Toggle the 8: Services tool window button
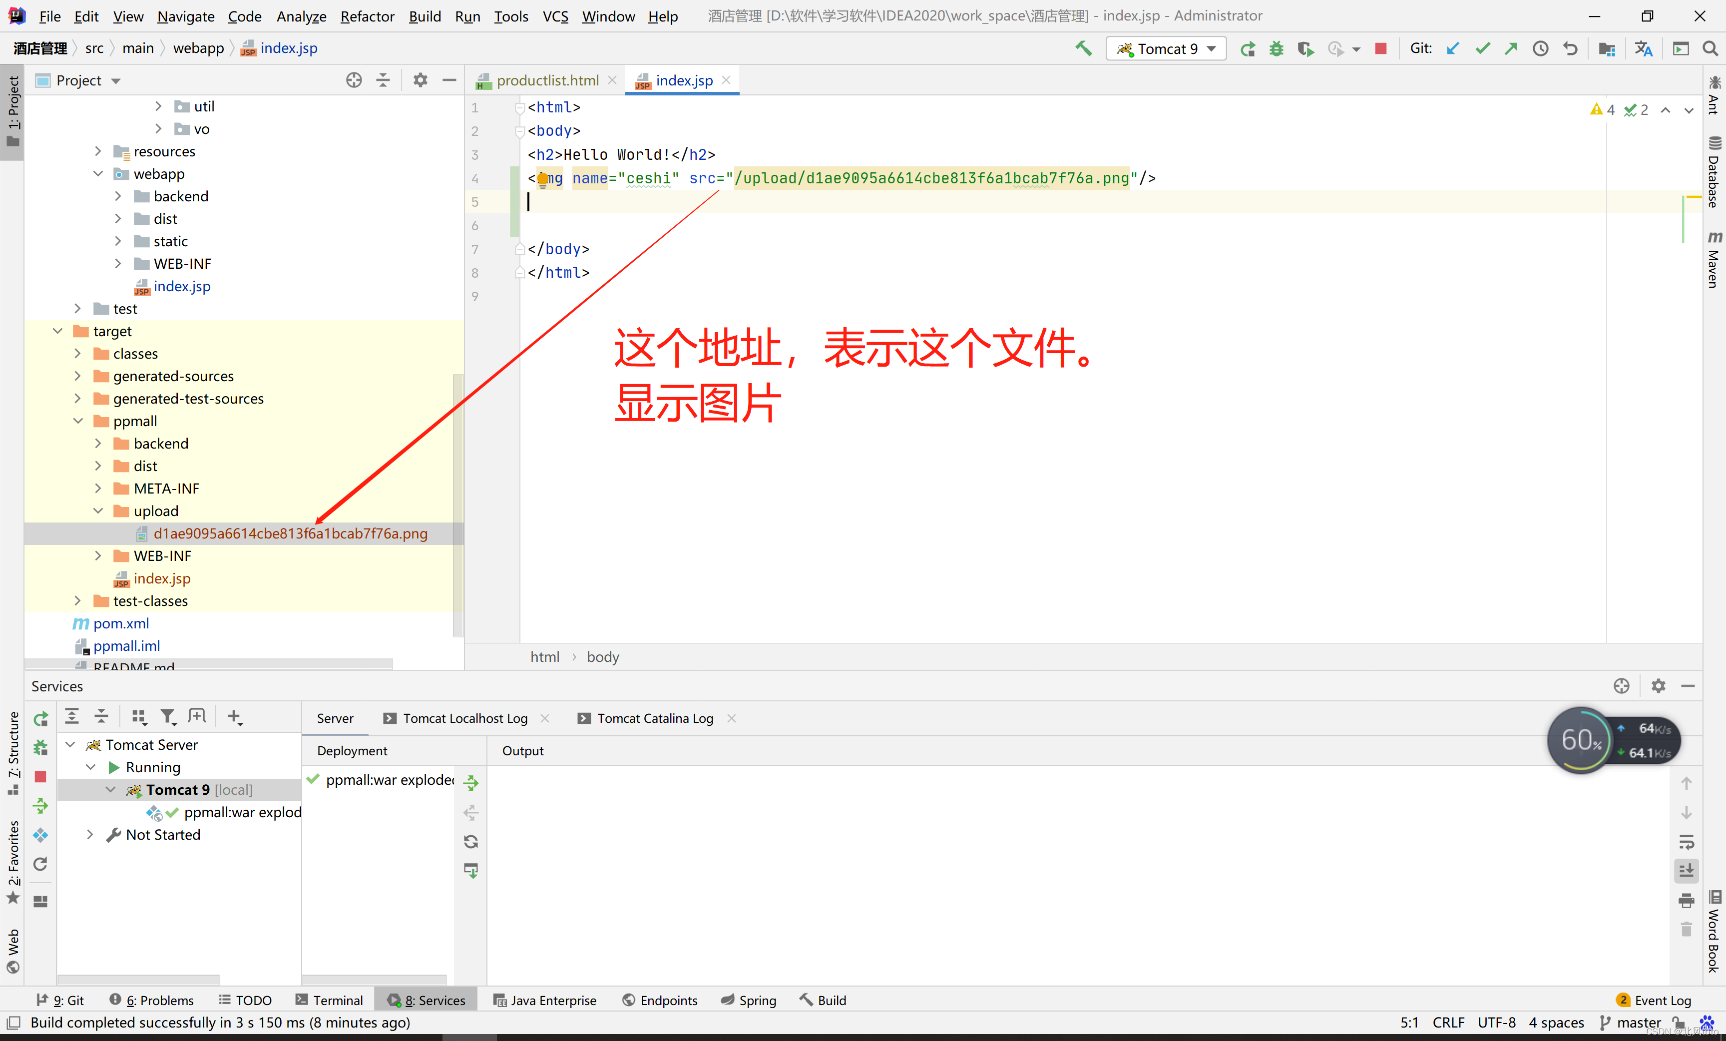The height and width of the screenshot is (1041, 1726). tap(426, 1000)
